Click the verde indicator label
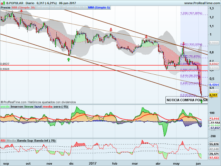221x166 pixels. (5, 107)
